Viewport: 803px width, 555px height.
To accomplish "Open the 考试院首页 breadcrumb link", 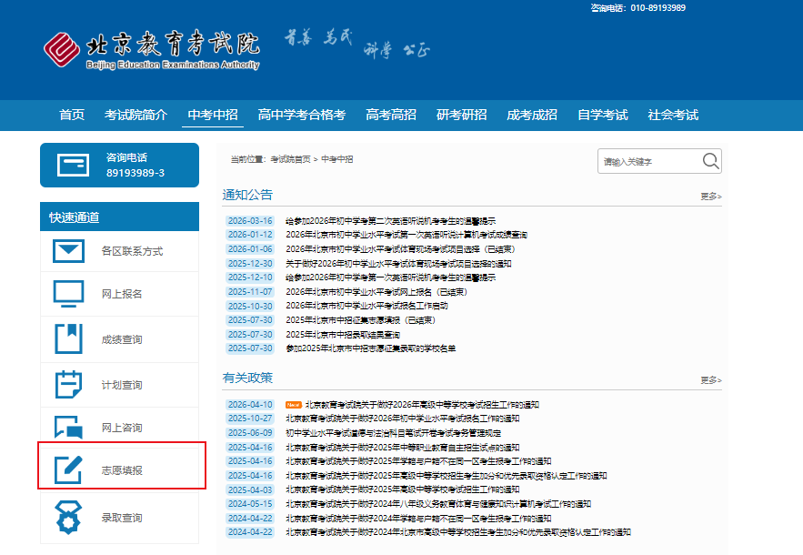I will pos(290,159).
